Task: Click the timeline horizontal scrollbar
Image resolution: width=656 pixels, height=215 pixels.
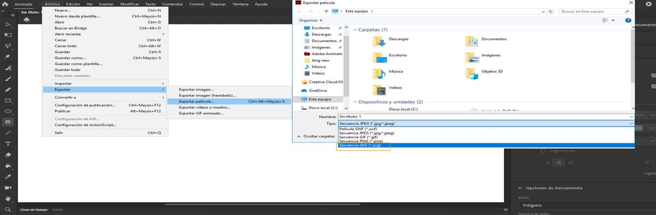Action: 262,204
